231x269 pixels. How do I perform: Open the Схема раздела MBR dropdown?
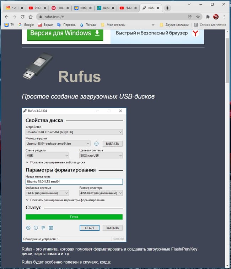47,156
